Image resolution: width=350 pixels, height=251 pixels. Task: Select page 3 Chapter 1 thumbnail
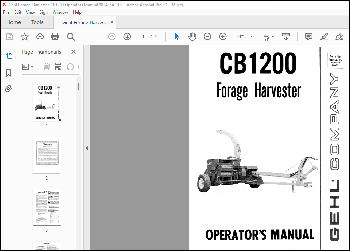pos(47,207)
